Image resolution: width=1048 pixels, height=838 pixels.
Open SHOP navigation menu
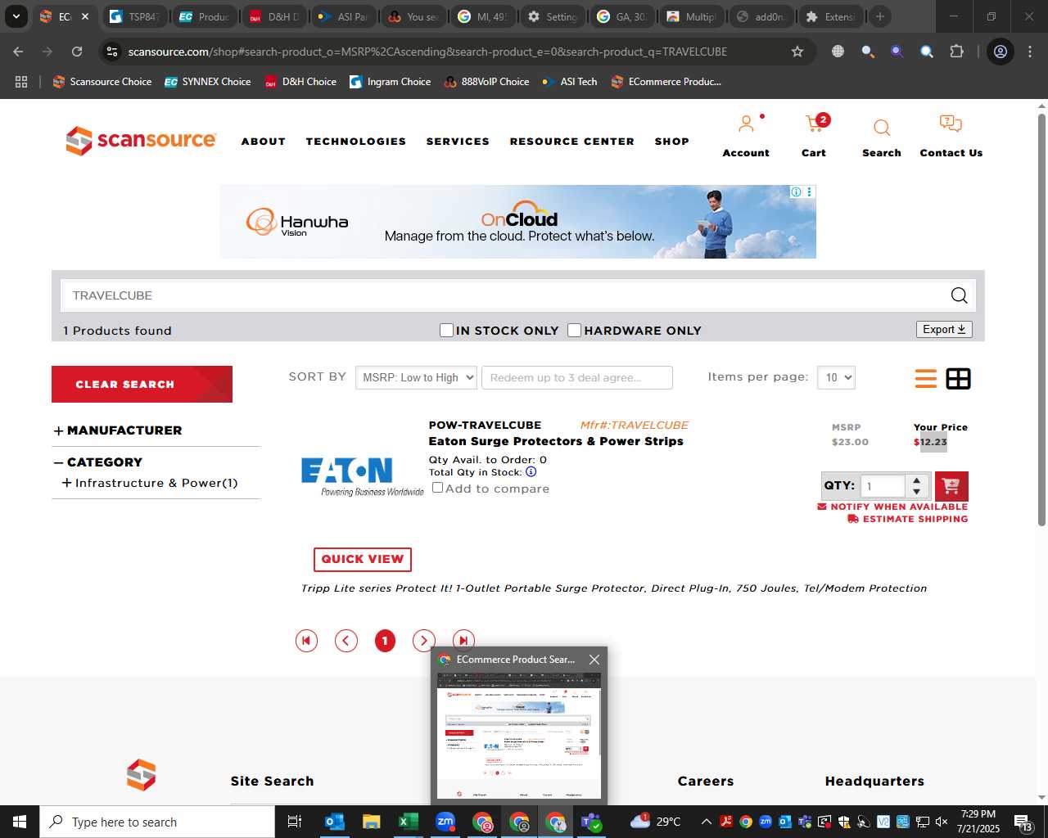pyautogui.click(x=671, y=142)
